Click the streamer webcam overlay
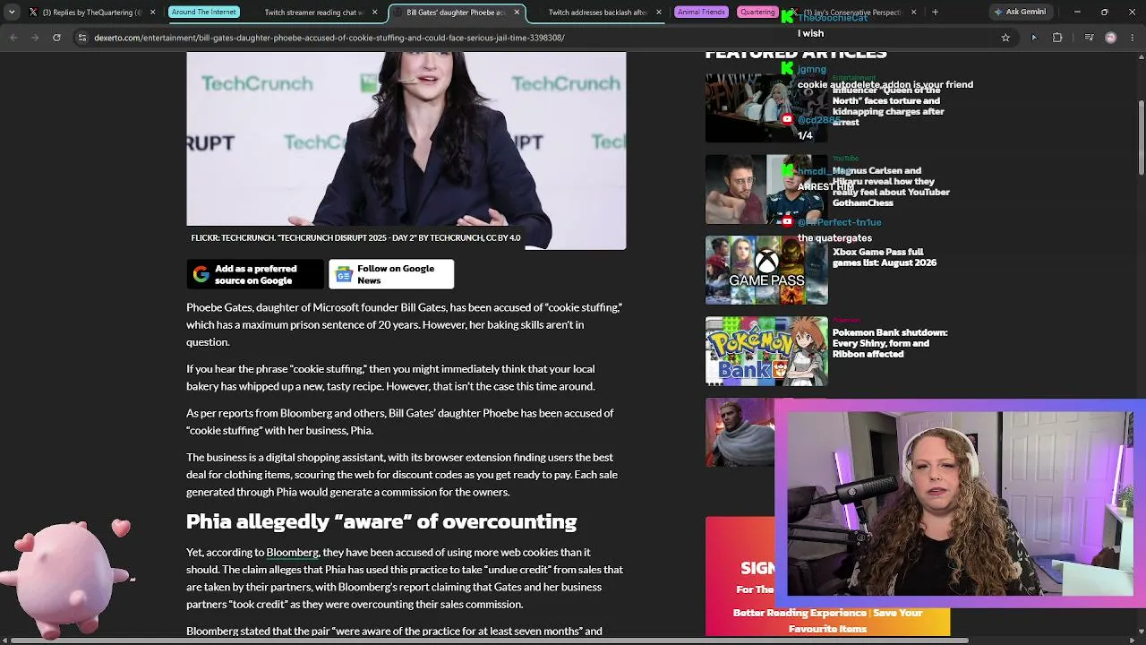Screen dimensions: 1146x645 click(x=959, y=503)
